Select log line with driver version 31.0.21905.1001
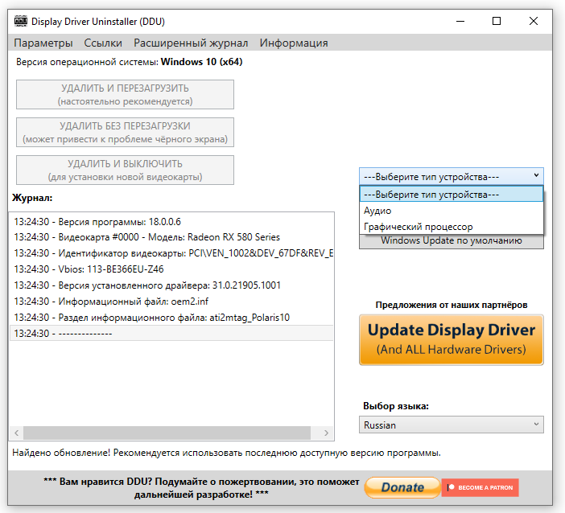The image size is (565, 513). pyautogui.click(x=171, y=285)
